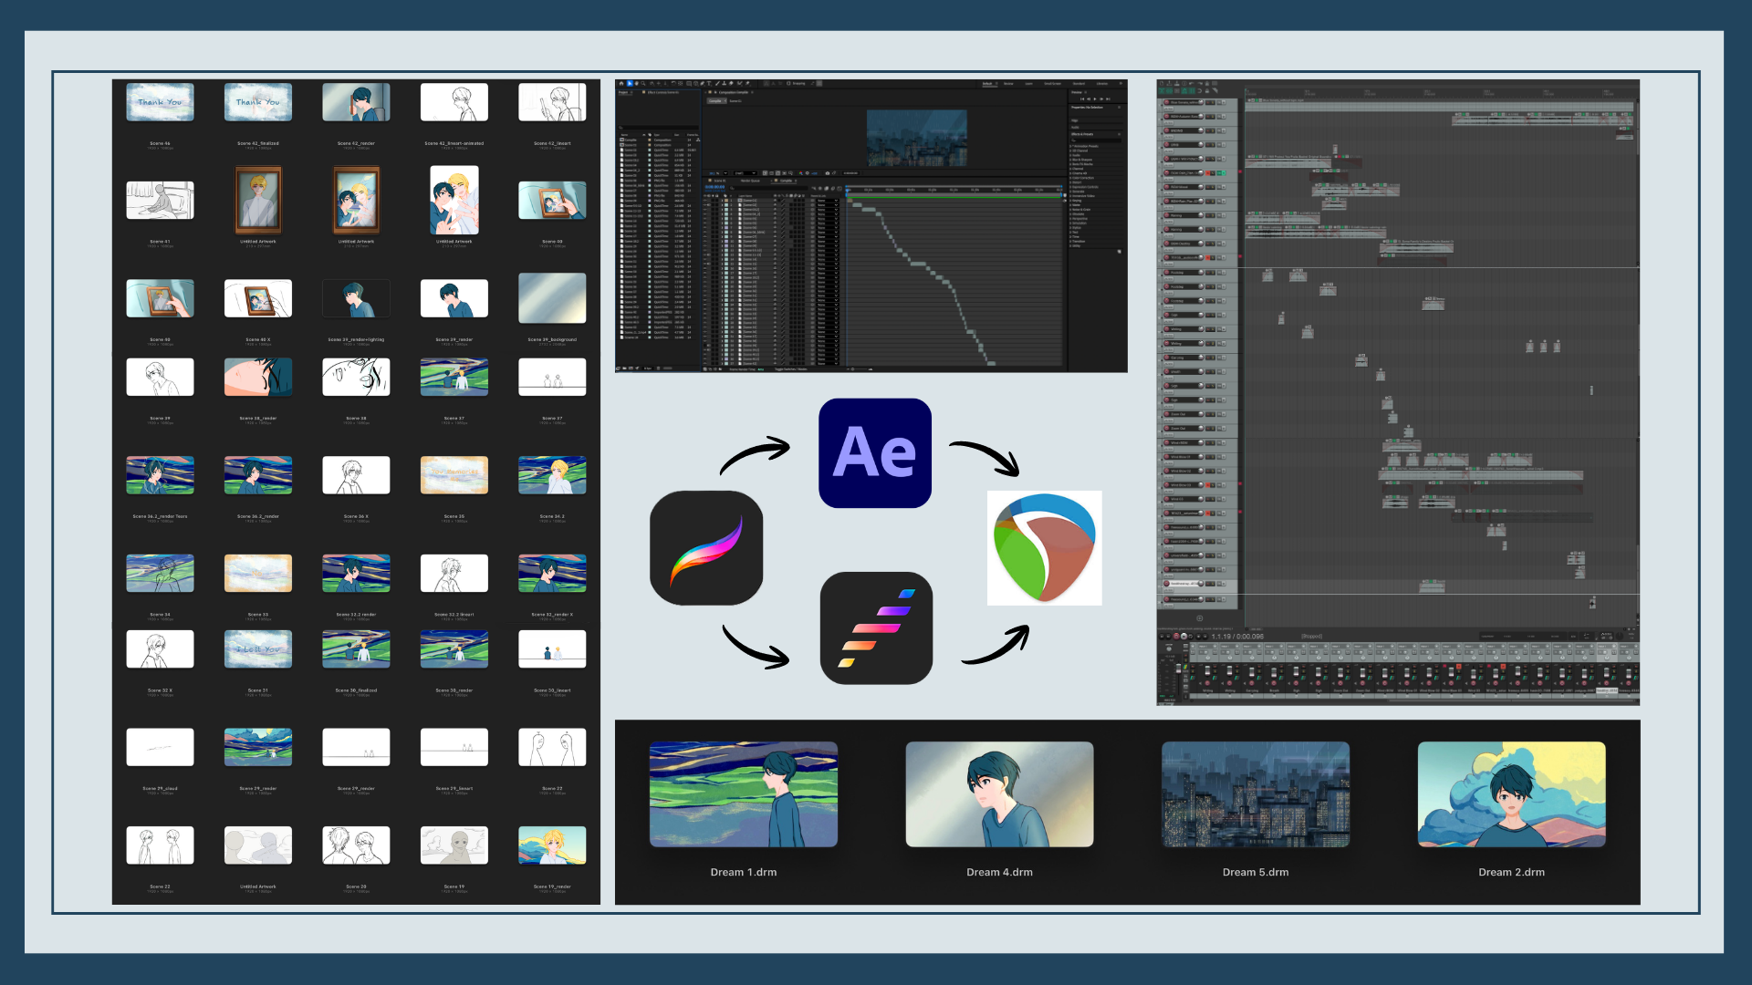Open the Scene 41 sketch thumbnail
The width and height of the screenshot is (1752, 985).
click(x=160, y=201)
